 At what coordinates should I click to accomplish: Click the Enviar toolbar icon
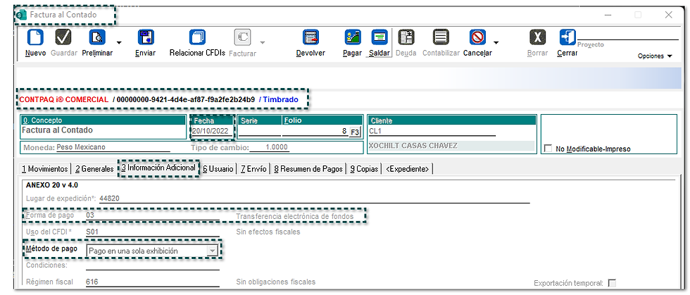tap(146, 37)
